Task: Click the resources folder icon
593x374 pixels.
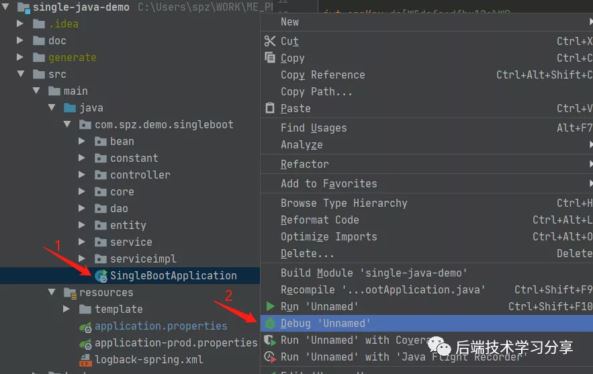Action: (x=71, y=293)
